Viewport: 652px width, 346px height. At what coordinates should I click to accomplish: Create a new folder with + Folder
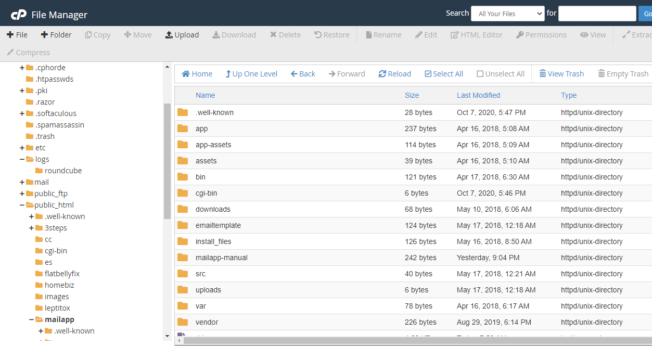(x=56, y=35)
